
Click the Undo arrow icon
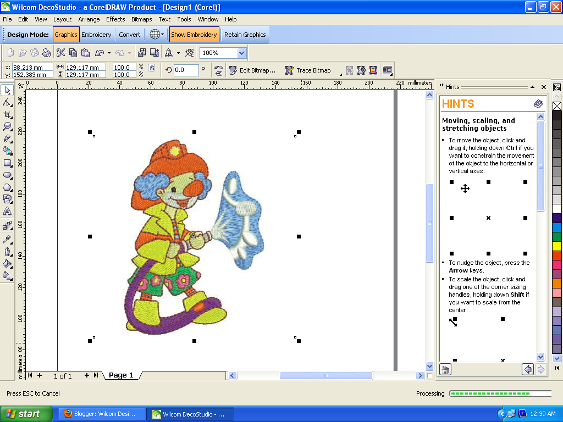tap(100, 53)
